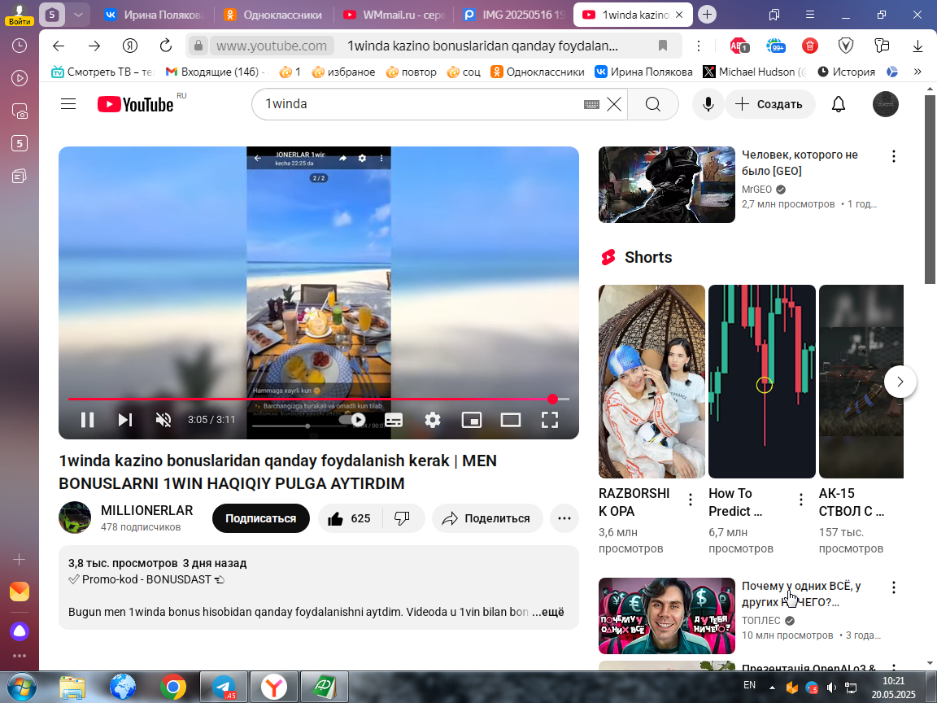Viewport: 937px width, 703px height.
Task: Reload the current page
Action: point(166,46)
